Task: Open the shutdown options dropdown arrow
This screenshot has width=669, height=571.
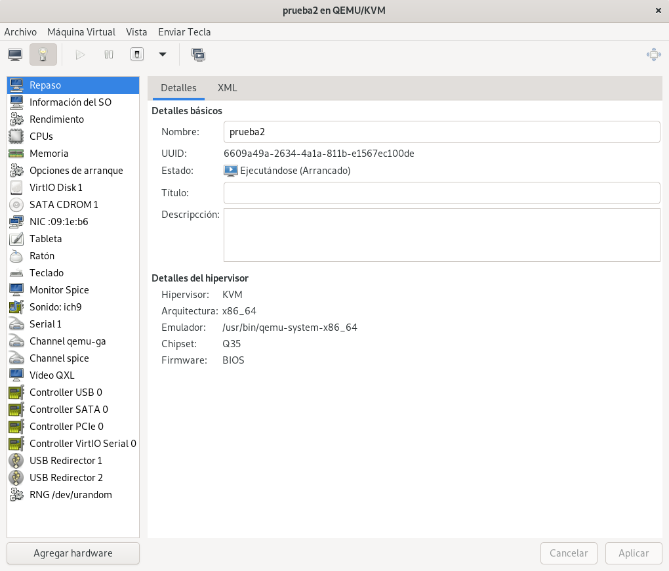Action: click(163, 54)
